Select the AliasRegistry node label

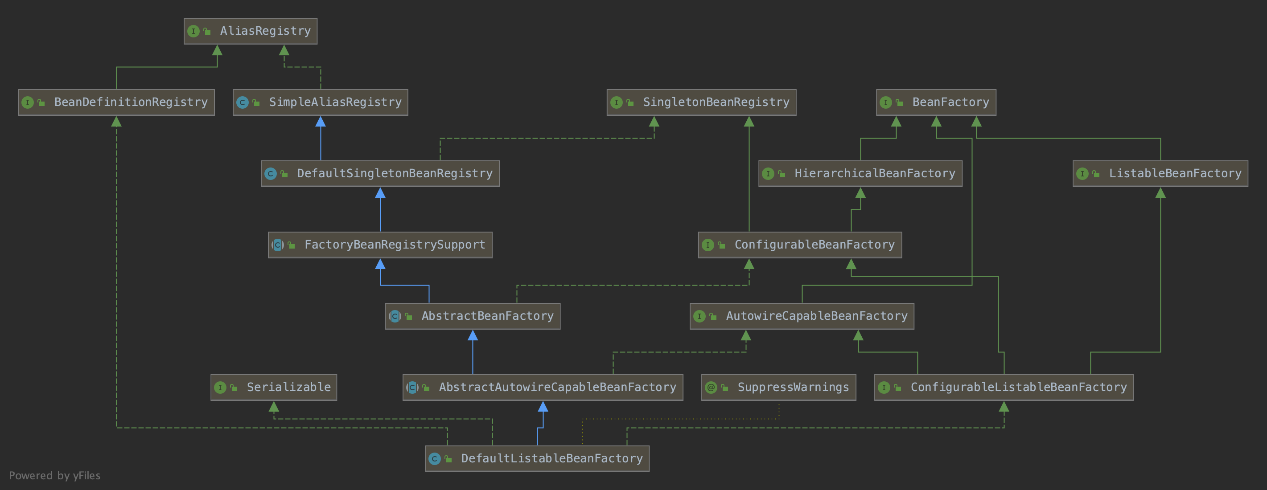click(265, 31)
